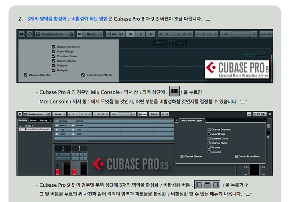Viewport: 289px width, 202px height.
Task: Open Link mode dropdown in Cubase 8 toolbar
Action: (x=241, y=34)
